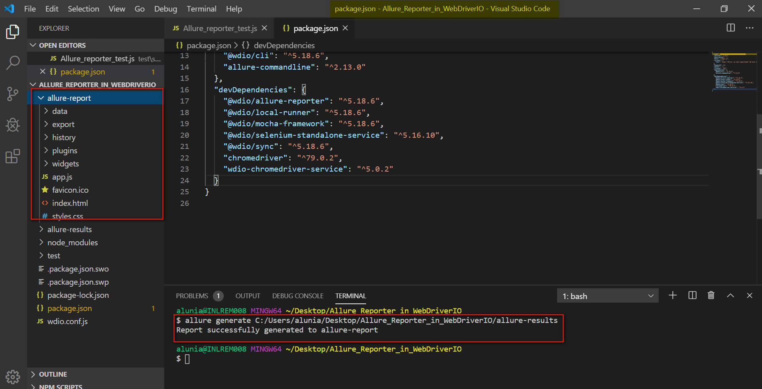Open the Go menu
This screenshot has width=762, height=389.
[140, 9]
